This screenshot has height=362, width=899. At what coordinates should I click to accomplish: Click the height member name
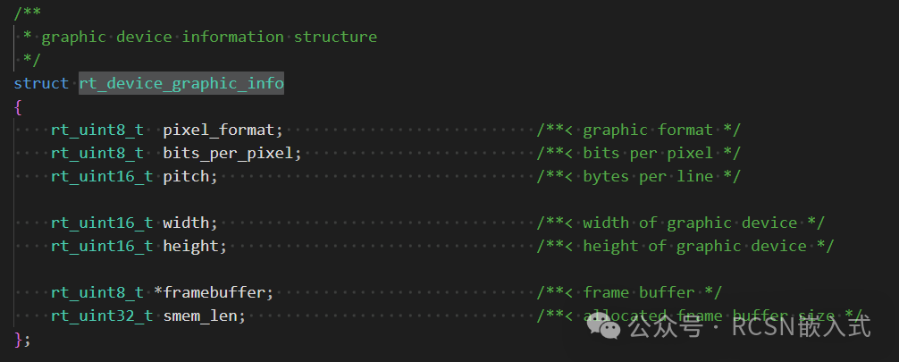tap(193, 246)
